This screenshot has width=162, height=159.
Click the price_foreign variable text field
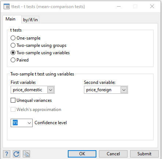[x=102, y=90]
